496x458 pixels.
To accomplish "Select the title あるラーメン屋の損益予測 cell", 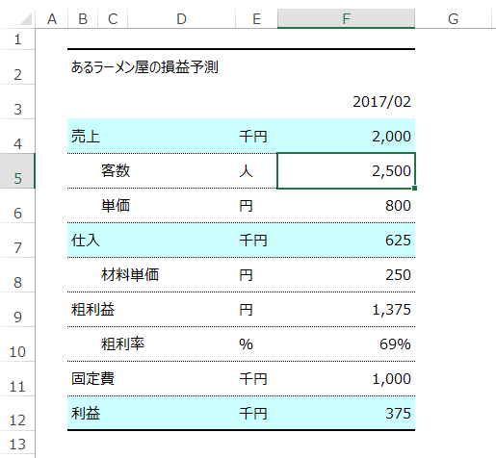I will (x=144, y=67).
